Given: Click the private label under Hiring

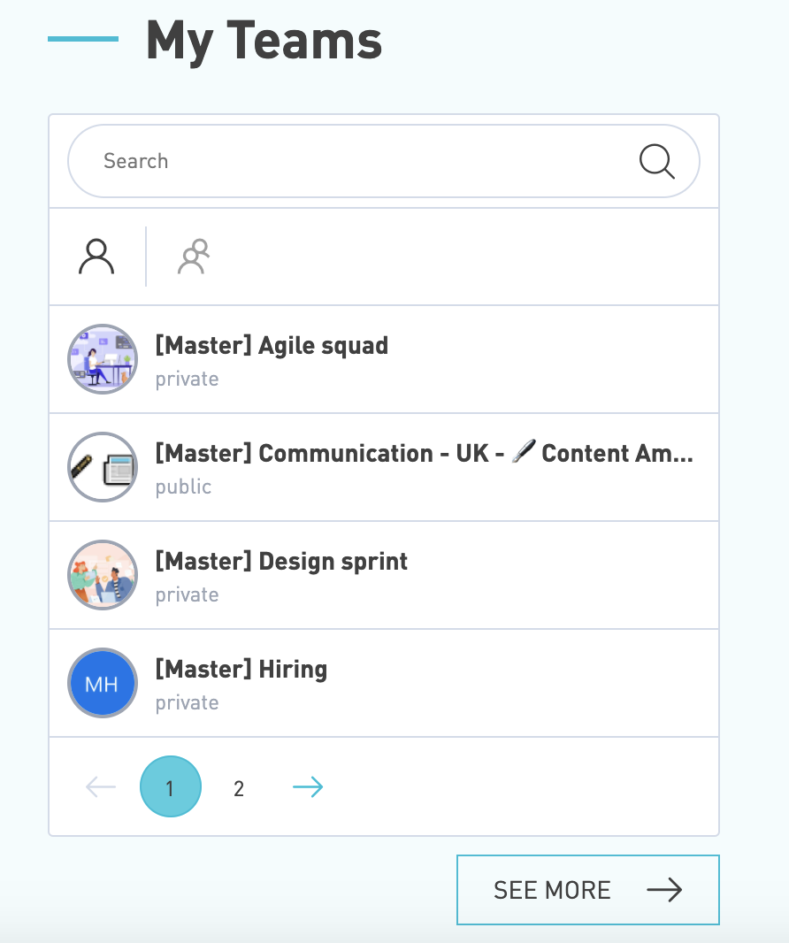Looking at the screenshot, I should tap(187, 702).
